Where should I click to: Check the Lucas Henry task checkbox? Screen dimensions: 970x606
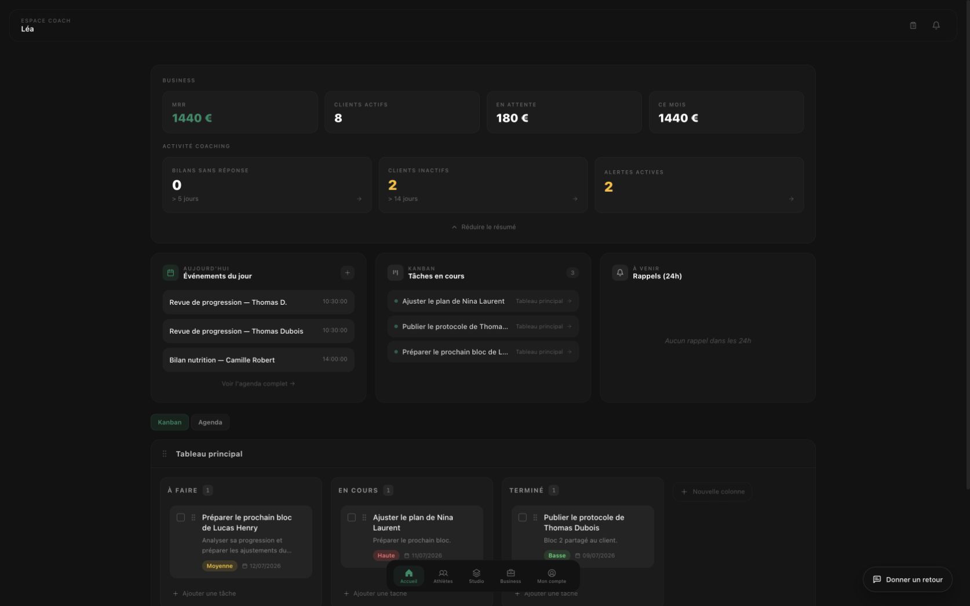coord(181,517)
